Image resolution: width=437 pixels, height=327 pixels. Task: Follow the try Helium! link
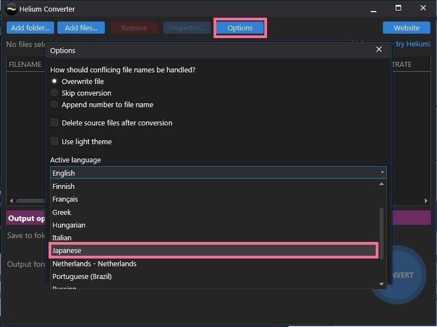click(x=413, y=44)
